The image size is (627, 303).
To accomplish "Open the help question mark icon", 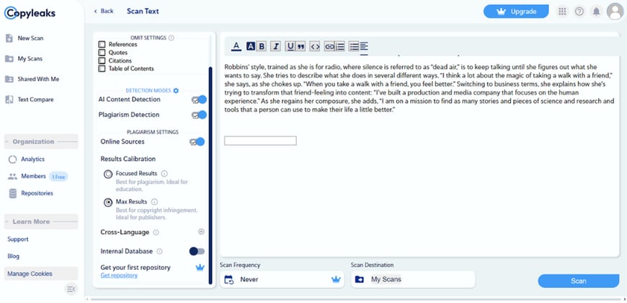I will (579, 12).
